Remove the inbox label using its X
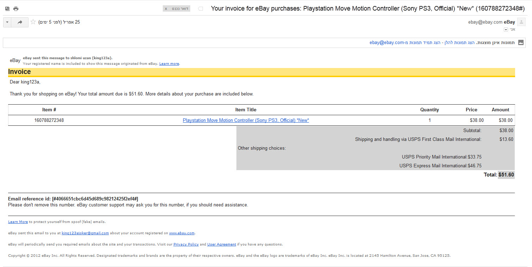This screenshot has height=267, width=532. tap(166, 8)
